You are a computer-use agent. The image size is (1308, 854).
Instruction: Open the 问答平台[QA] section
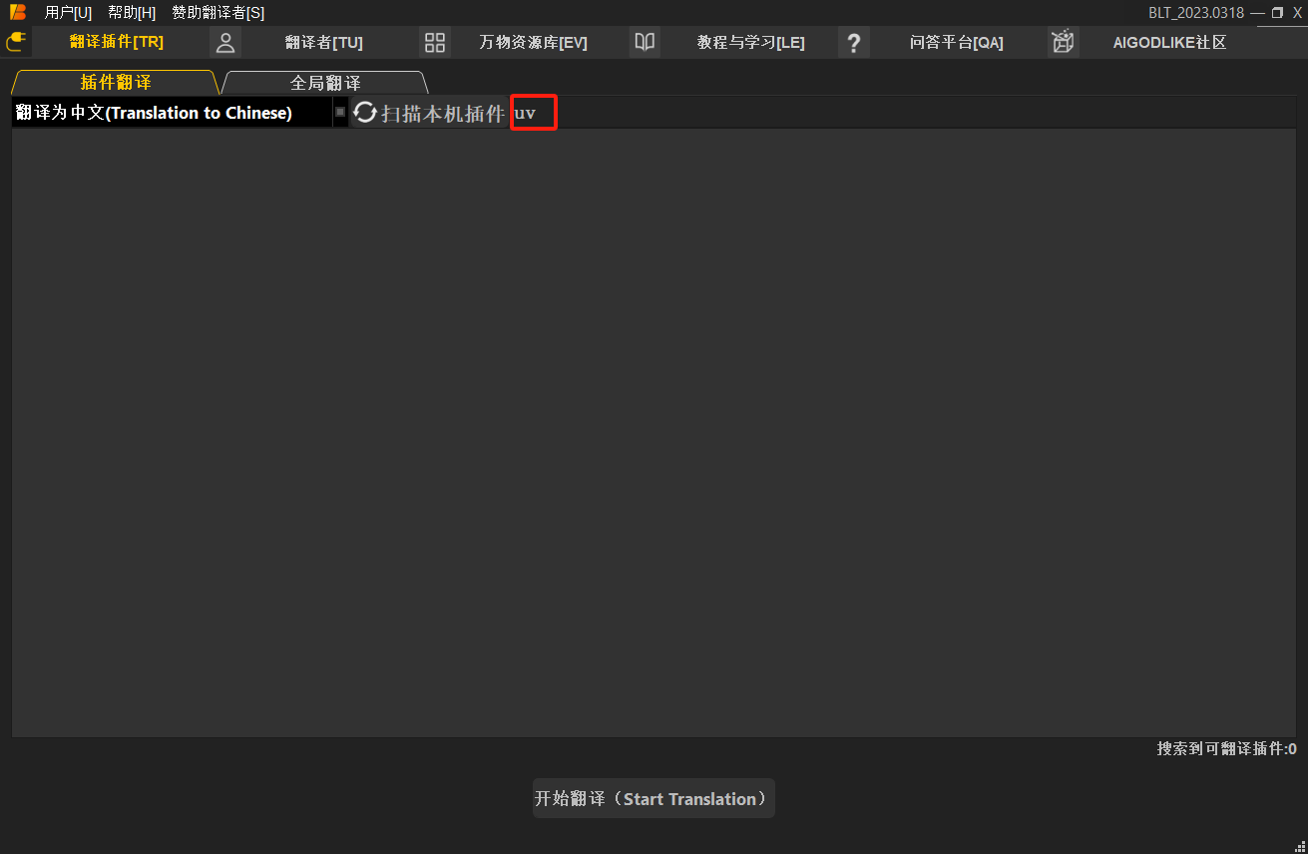[x=957, y=42]
